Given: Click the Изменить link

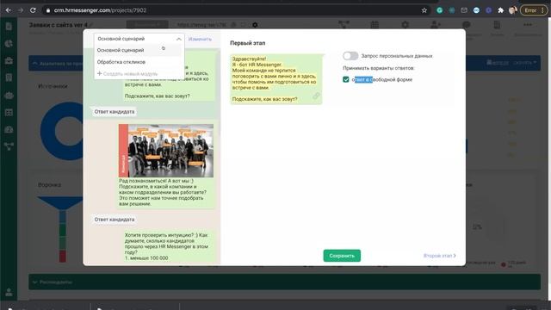Looking at the screenshot, I should tap(200, 39).
